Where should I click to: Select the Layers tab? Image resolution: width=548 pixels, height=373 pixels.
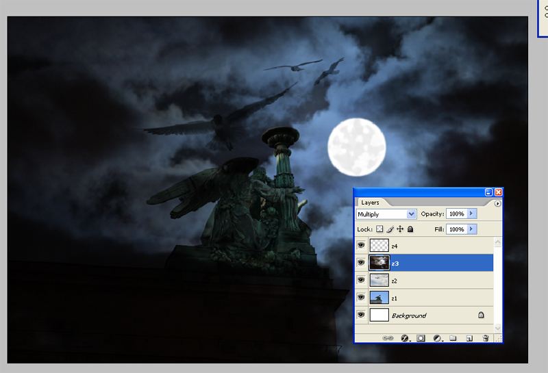(370, 203)
